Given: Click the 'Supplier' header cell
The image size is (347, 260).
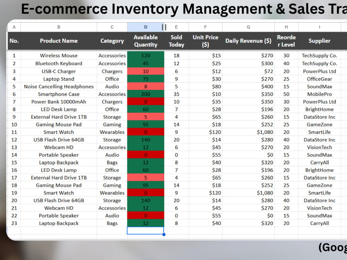Looking at the screenshot, I should click(x=319, y=41).
